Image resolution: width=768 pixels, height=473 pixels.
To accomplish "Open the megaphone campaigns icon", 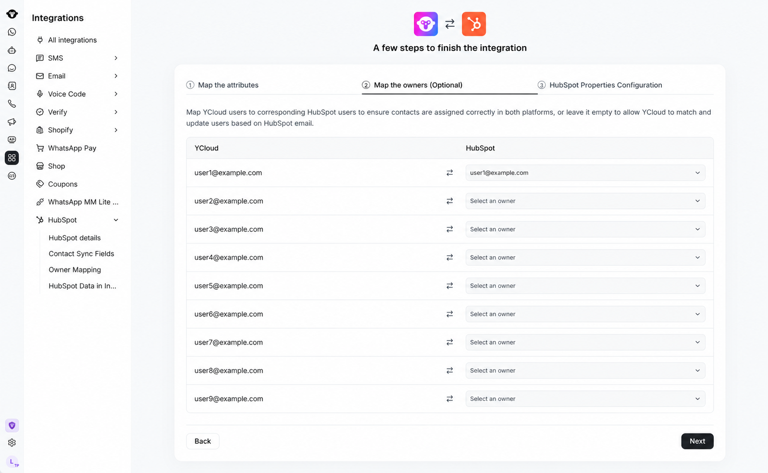I will 12,122.
